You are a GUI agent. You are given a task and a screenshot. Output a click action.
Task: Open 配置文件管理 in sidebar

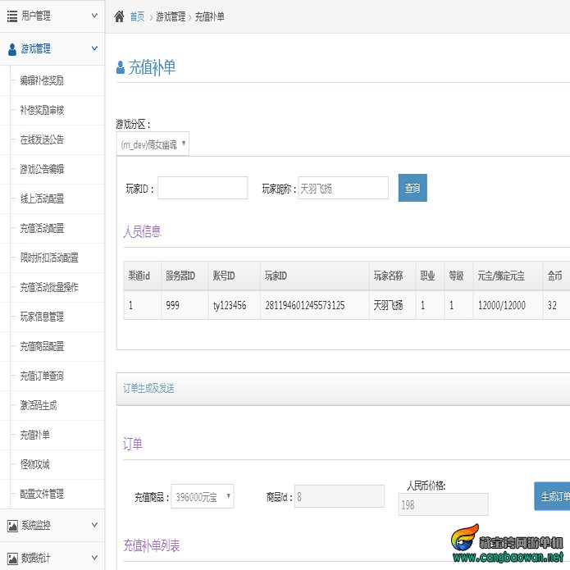point(42,494)
